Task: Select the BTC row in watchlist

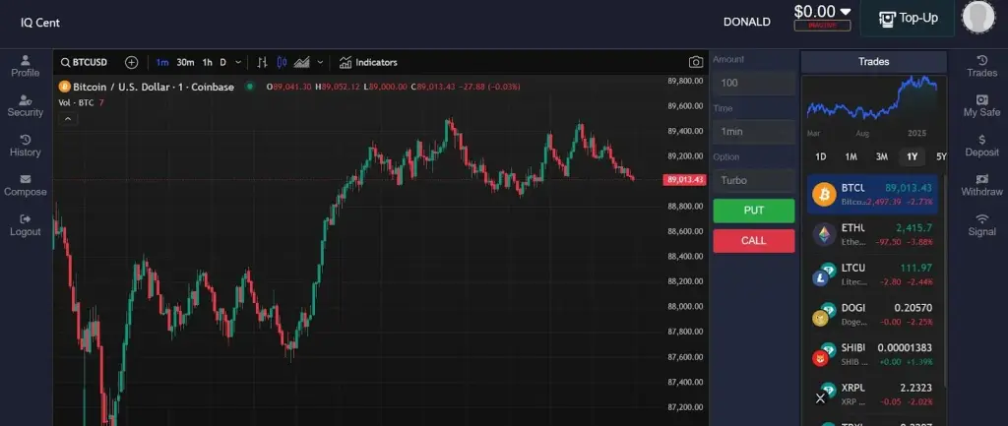Action: pyautogui.click(x=873, y=194)
